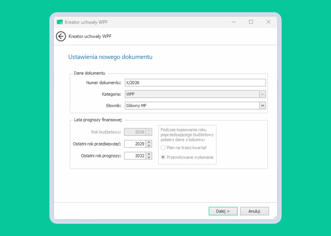Maximize the Kreator uchwały WPF window
This screenshot has height=236, width=331.
[250, 22]
